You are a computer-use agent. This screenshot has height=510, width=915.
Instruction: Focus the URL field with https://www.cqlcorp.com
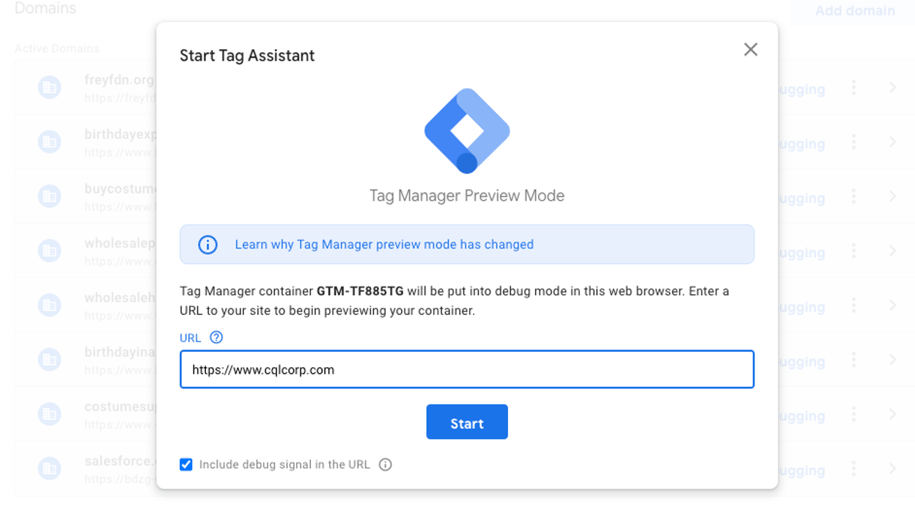pyautogui.click(x=467, y=369)
